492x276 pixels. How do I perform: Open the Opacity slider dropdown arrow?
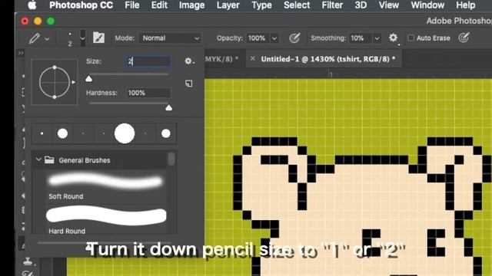coord(274,38)
